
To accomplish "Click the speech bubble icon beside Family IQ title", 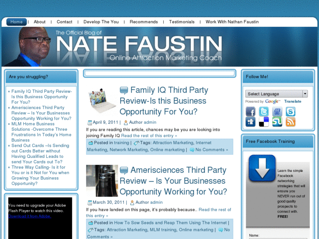I will coord(124,90).
